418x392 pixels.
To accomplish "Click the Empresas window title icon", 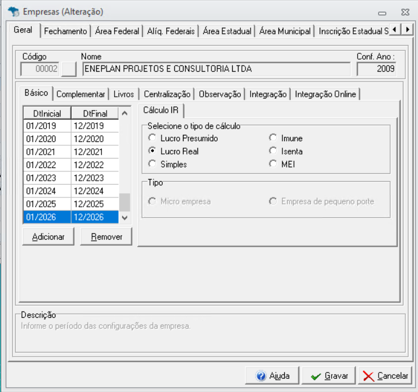I will click(13, 12).
